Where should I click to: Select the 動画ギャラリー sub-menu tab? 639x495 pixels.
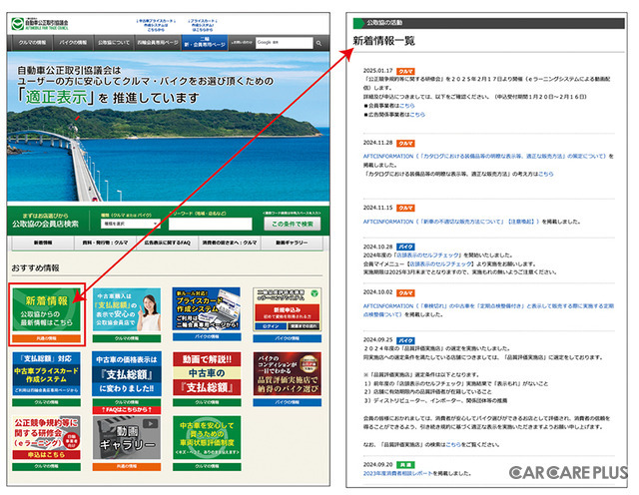pyautogui.click(x=292, y=243)
